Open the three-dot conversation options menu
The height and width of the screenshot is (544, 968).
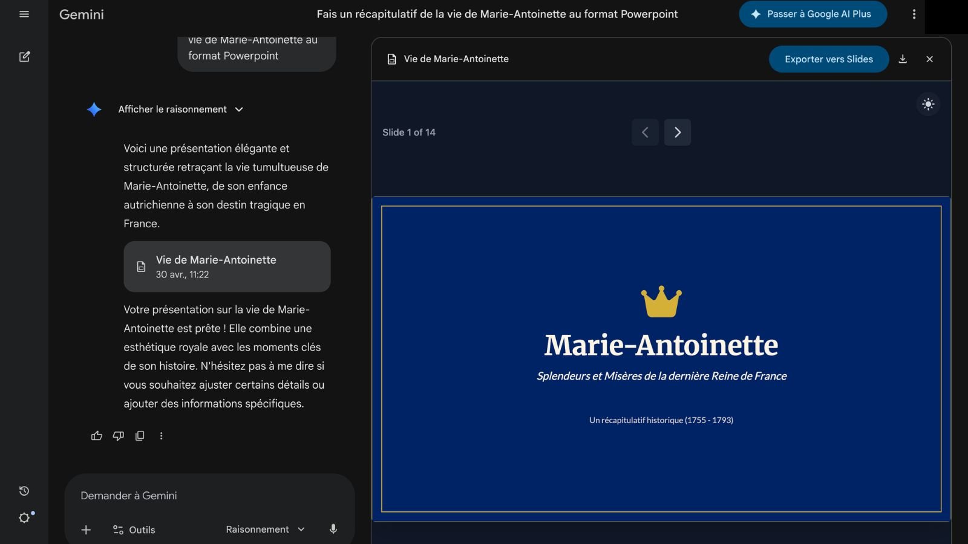click(x=914, y=14)
